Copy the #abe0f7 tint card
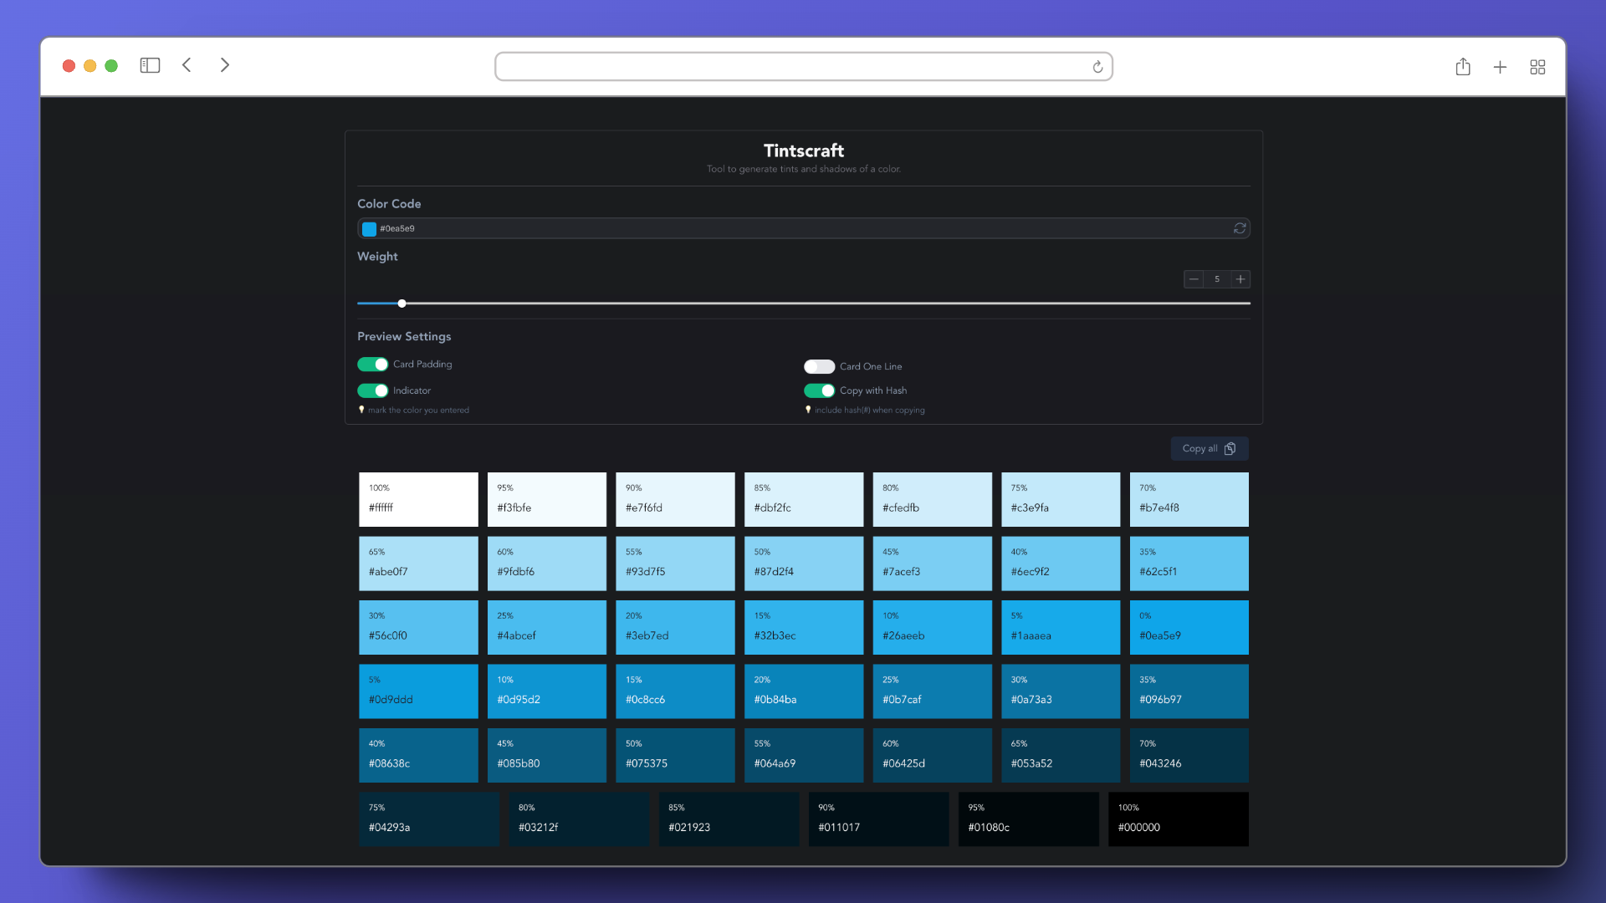1606x903 pixels. (418, 564)
